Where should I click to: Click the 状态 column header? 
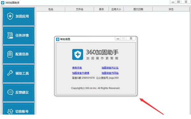[171, 9]
